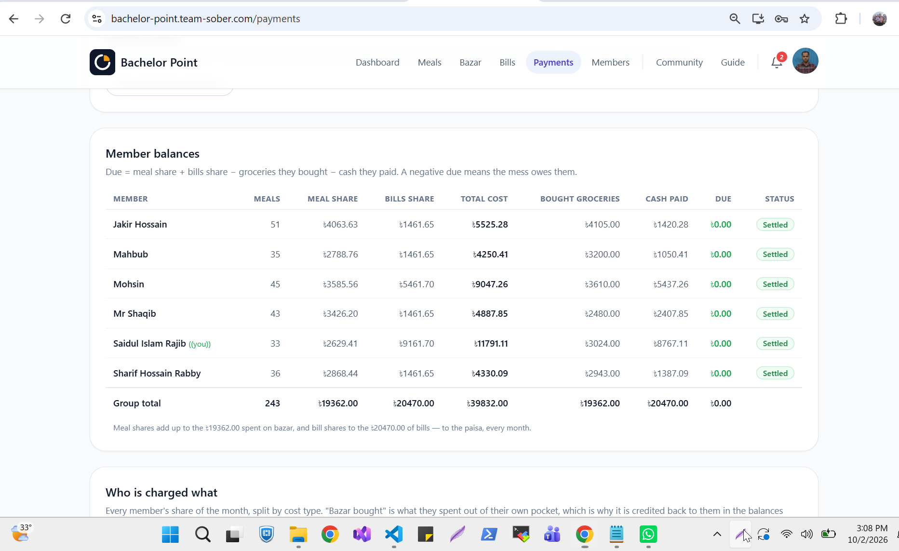Viewport: 899px width, 551px height.
Task: Open the browser extensions puzzle icon
Action: click(x=841, y=19)
